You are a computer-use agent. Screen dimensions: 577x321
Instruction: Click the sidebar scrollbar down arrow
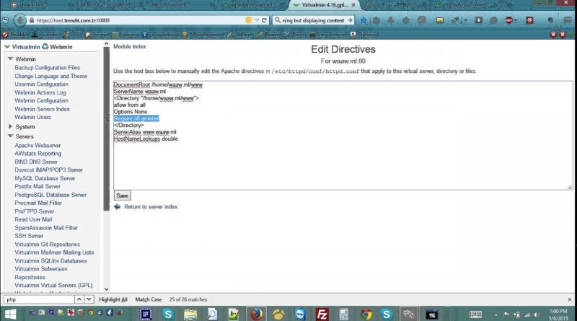tap(106, 289)
